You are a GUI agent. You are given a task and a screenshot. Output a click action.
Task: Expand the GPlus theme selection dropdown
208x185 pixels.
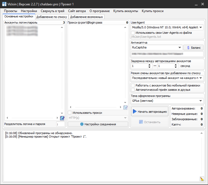(201, 101)
